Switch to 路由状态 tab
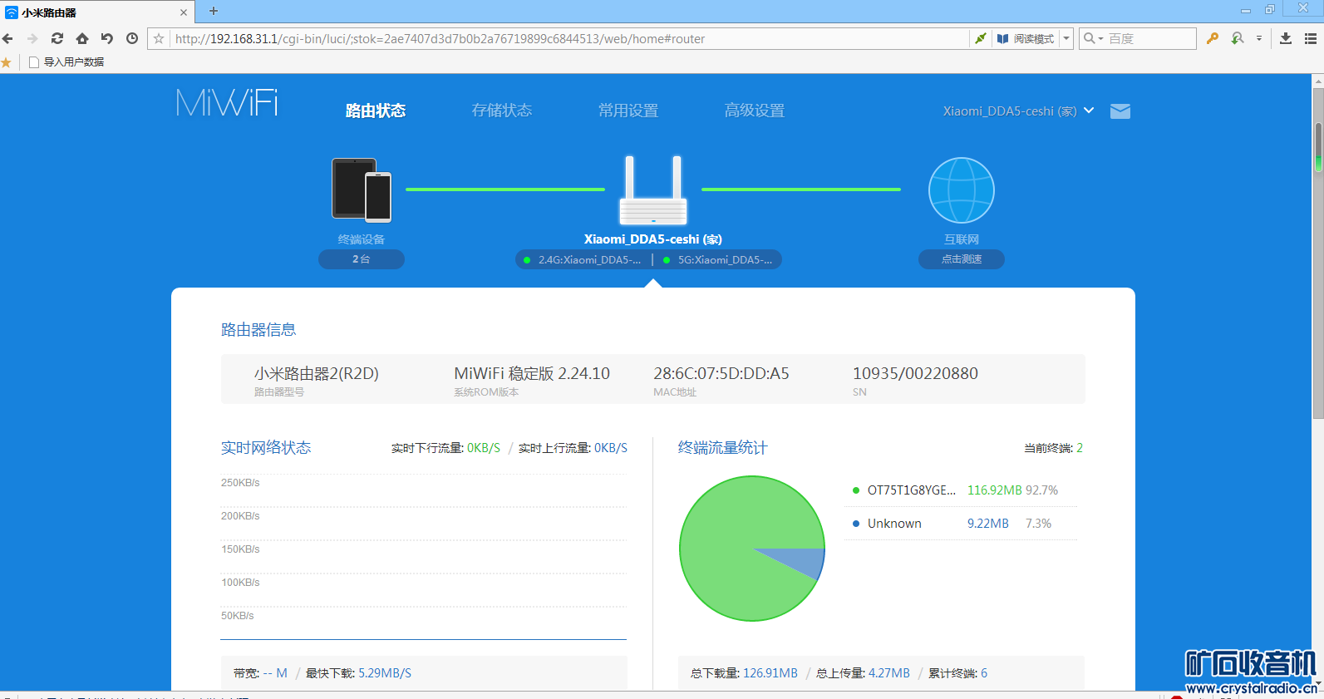The height and width of the screenshot is (699, 1324). (x=376, y=111)
